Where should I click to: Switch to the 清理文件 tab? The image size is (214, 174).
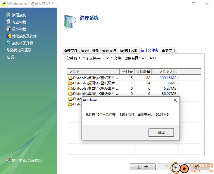point(71,51)
